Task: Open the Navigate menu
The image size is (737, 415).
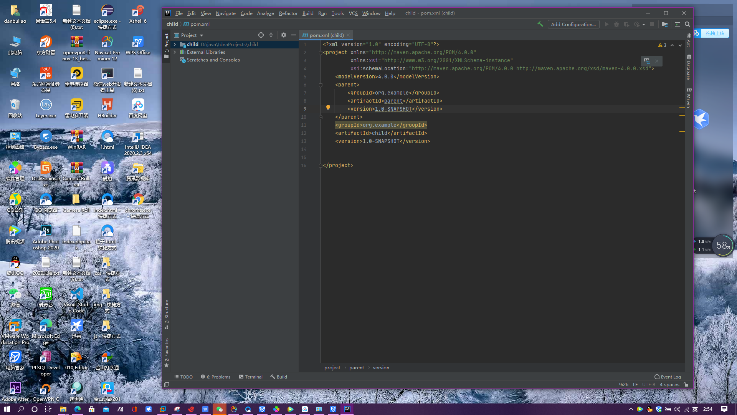Action: pos(226,13)
